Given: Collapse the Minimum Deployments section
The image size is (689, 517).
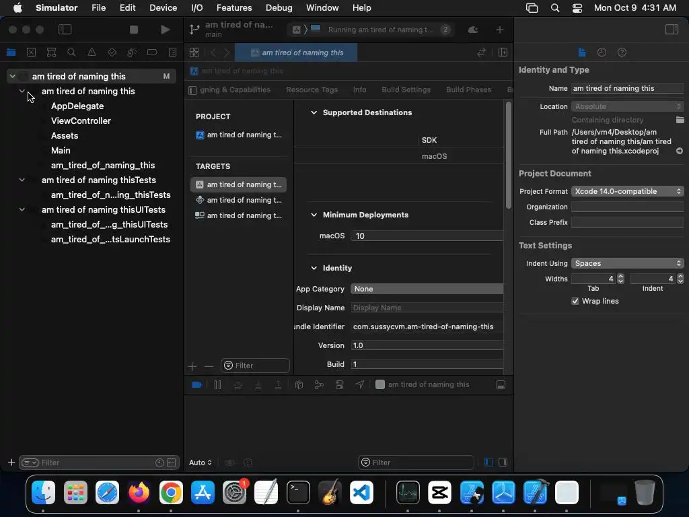Looking at the screenshot, I should 314,215.
